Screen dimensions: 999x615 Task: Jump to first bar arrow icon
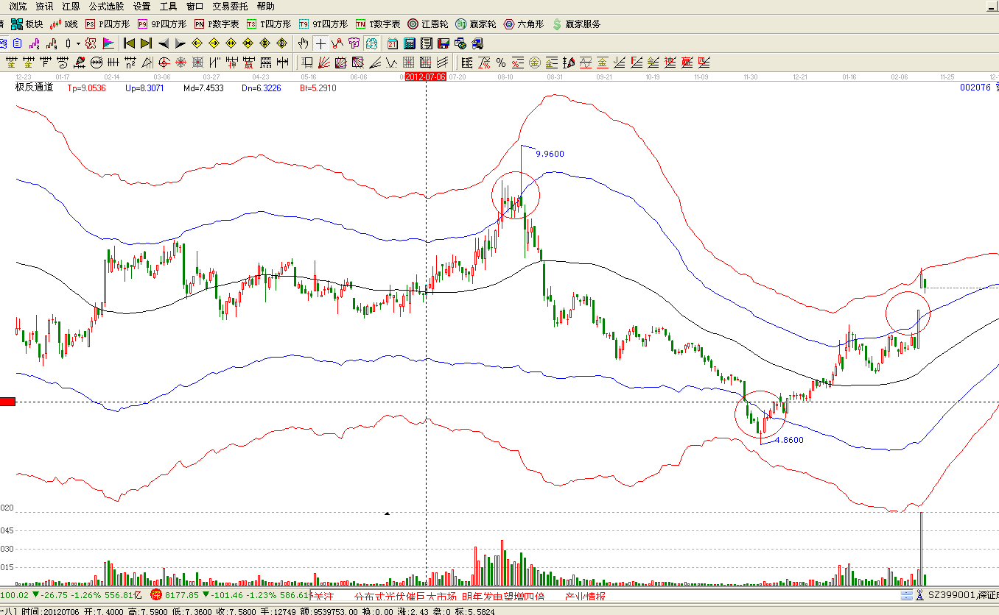[x=130, y=43]
